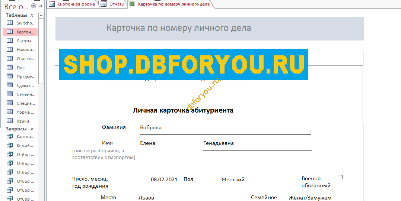Select the Языки table label
The width and height of the screenshot is (401, 201).
(x=23, y=121)
